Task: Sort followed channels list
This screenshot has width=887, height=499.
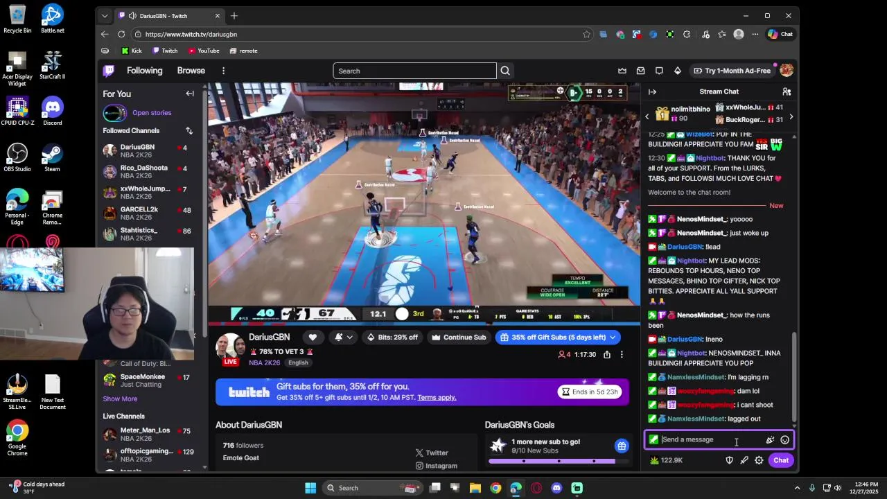Action: tap(189, 130)
